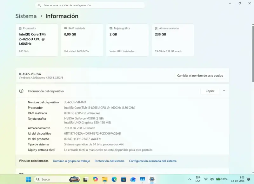Screen dimensions: 254x184
Task: Click Velocidad: 2400 MT/s text
Action: (x=77, y=51)
